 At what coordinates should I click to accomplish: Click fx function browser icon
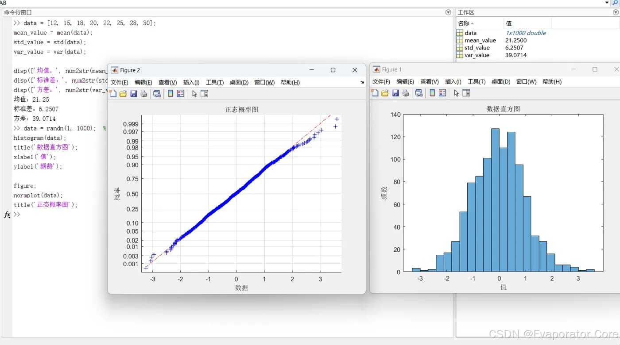pos(7,215)
